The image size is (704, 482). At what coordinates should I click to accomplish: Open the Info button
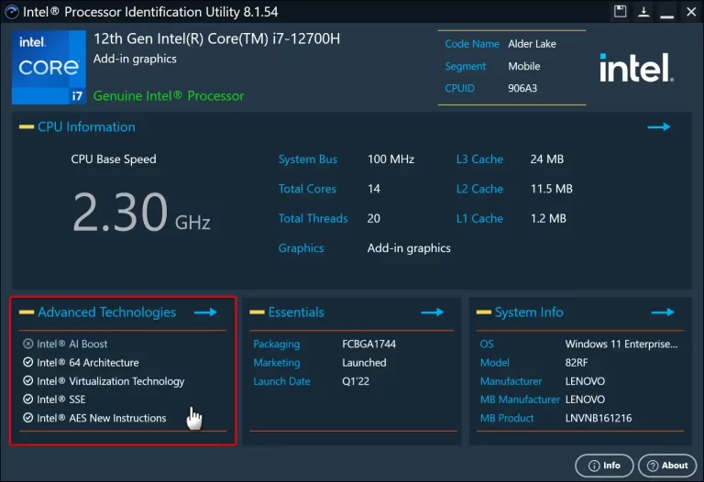click(604, 466)
